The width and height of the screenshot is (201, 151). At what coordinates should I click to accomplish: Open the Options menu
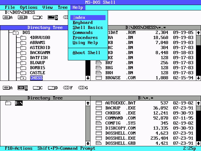(29, 7)
